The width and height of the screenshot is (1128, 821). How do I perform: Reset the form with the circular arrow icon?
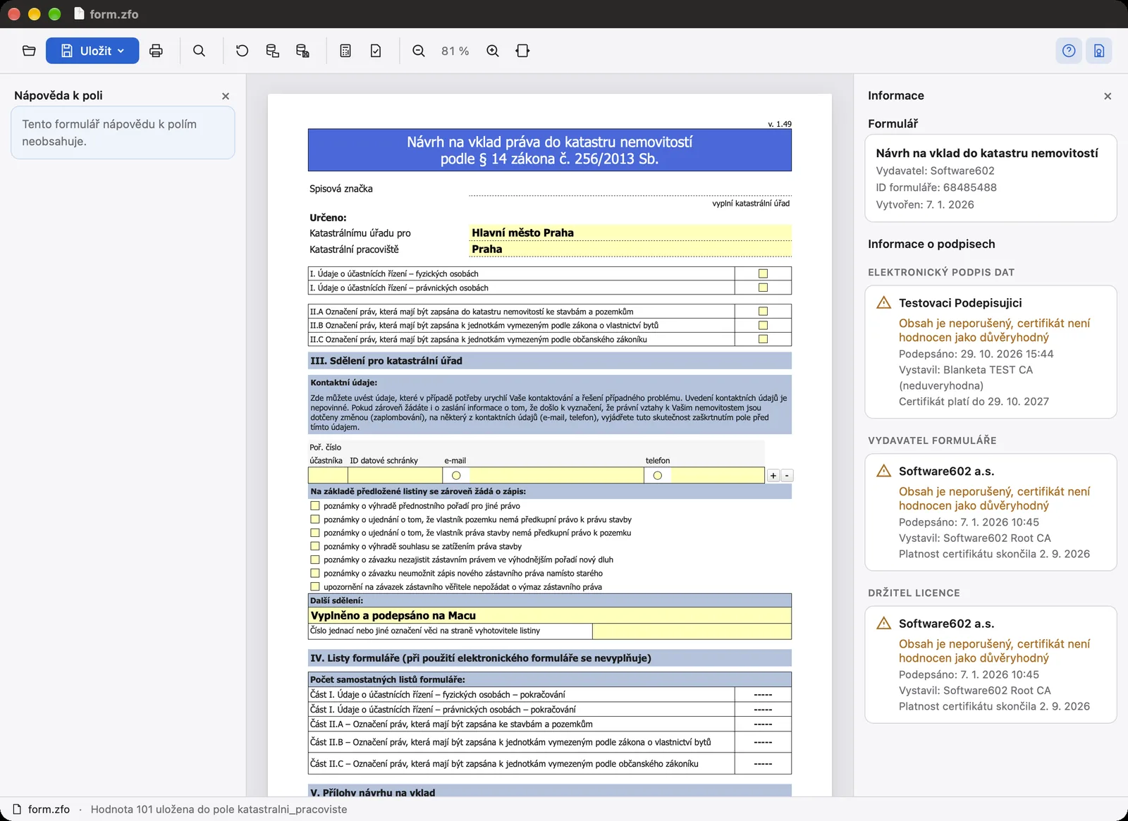pos(242,51)
